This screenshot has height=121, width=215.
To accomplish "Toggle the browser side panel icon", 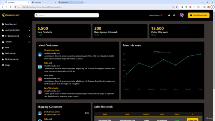I will coord(204,7).
